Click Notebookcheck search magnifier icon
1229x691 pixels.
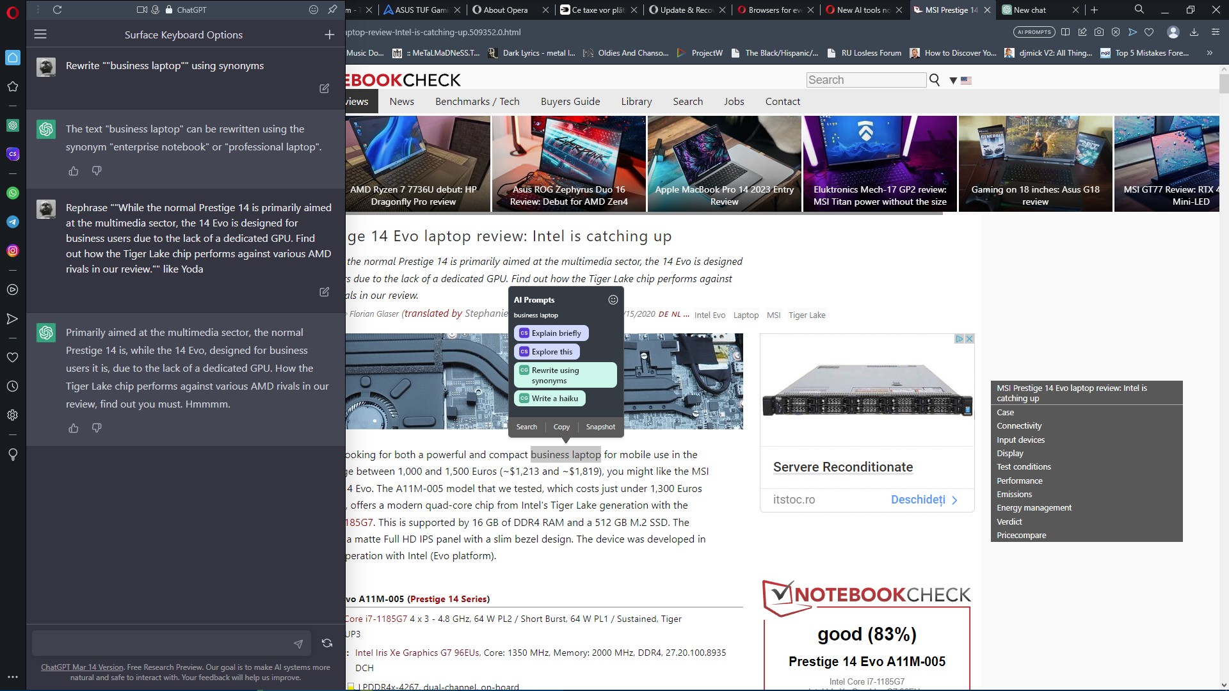(935, 80)
